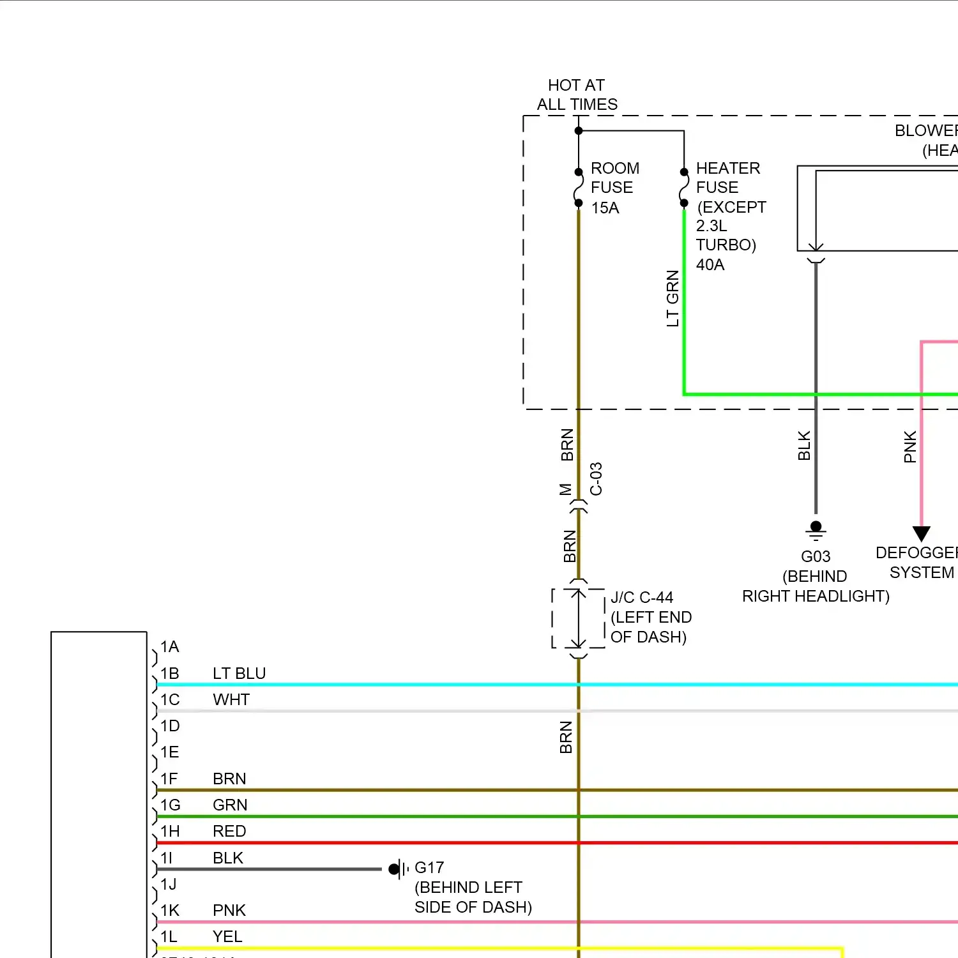Viewport: 958px width, 958px height.
Task: Click pin label '1K'
Action: tap(169, 910)
